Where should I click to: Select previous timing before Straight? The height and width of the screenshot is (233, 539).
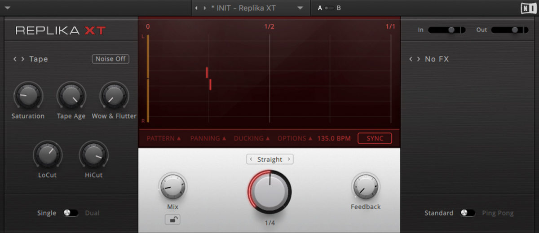[x=251, y=159]
